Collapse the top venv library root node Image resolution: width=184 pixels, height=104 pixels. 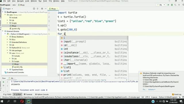[5, 15]
